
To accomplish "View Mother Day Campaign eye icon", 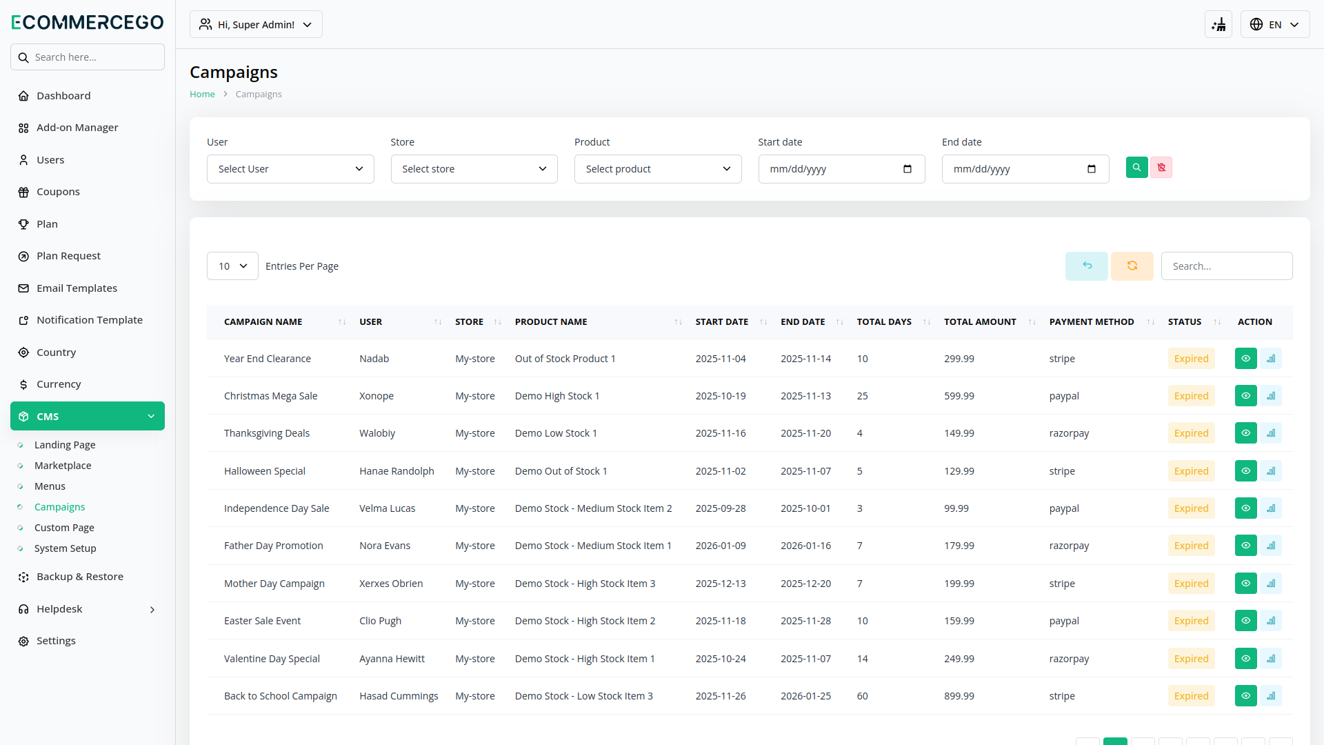I will point(1245,584).
